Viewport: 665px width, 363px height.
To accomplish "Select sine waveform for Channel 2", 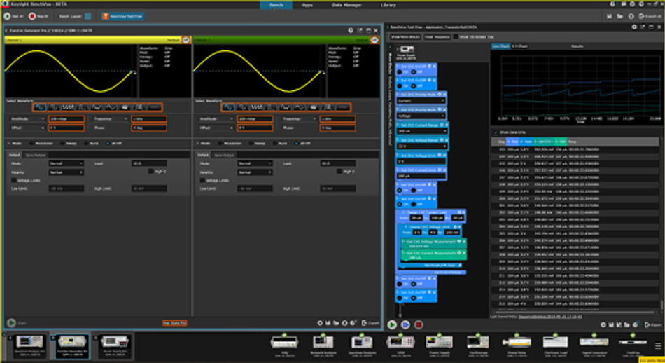I will coord(229,107).
